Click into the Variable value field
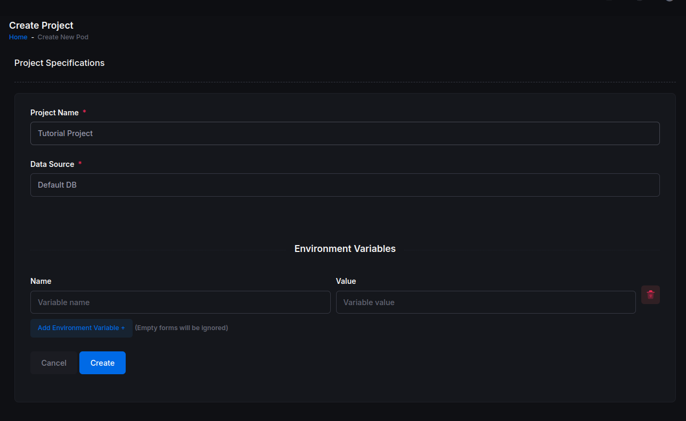Screen dimensions: 686x421 485,302
